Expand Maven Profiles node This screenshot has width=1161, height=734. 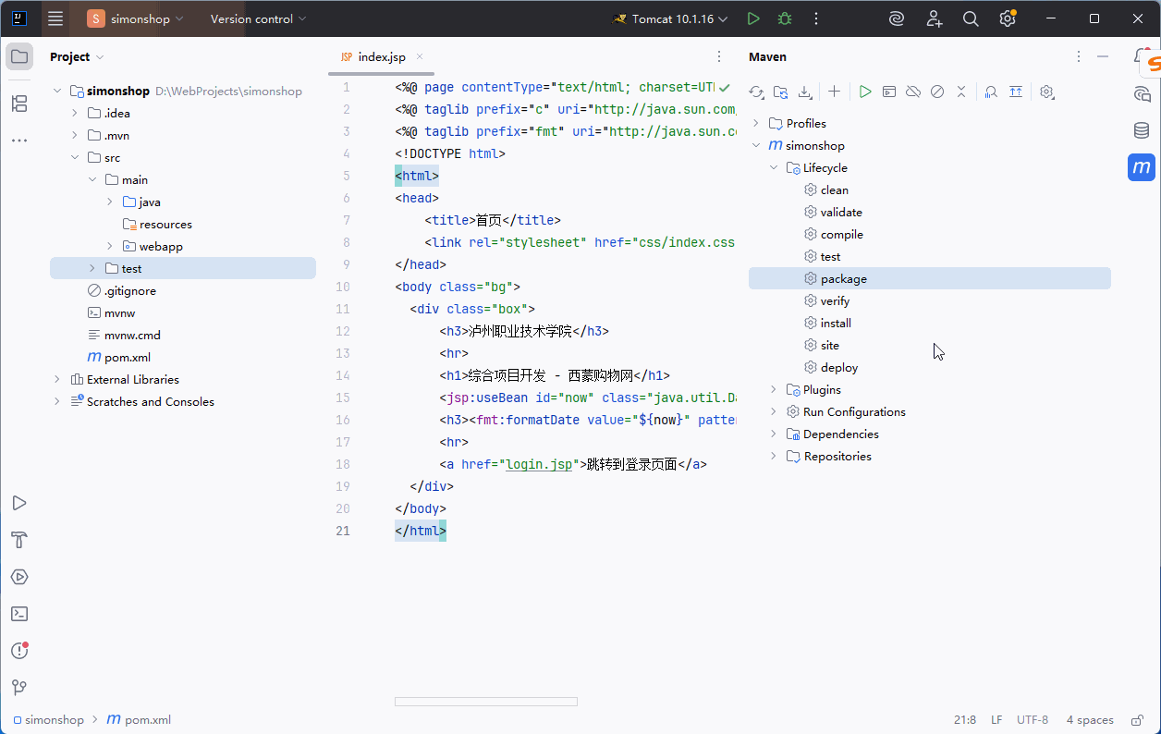755,123
